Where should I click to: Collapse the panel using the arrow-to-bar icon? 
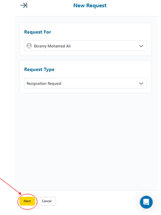[x=24, y=5]
